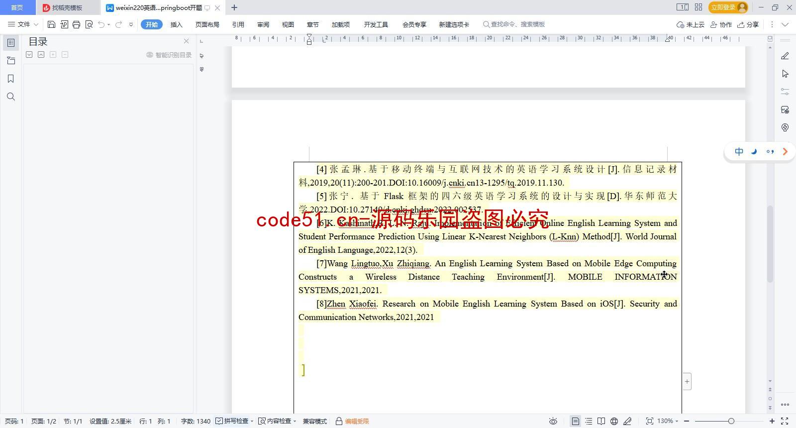Open more options three-dot menu in ribbon

click(x=772, y=24)
